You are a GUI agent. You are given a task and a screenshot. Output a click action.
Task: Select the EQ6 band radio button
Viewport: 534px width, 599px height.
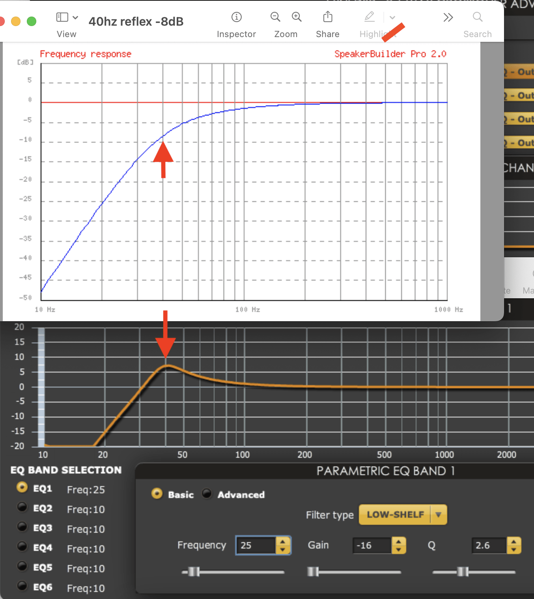(22, 586)
